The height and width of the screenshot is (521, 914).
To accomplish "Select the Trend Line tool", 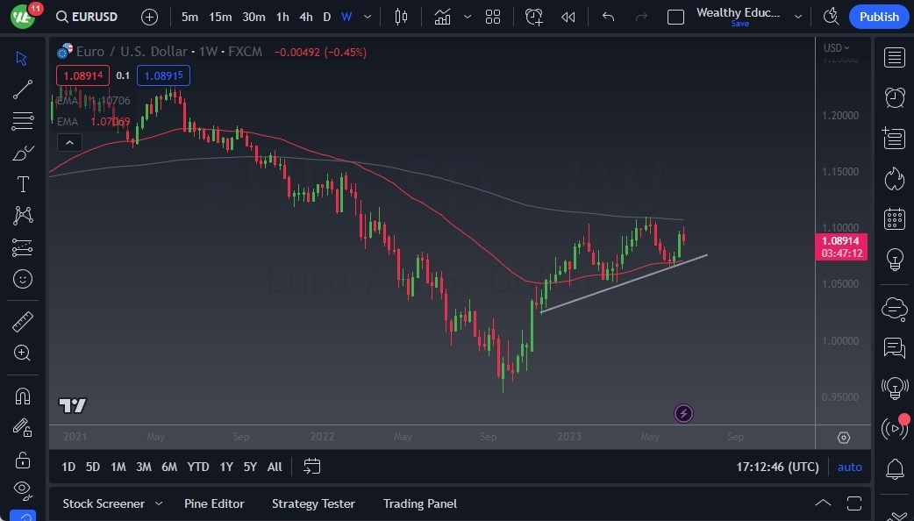I will 23,89.
